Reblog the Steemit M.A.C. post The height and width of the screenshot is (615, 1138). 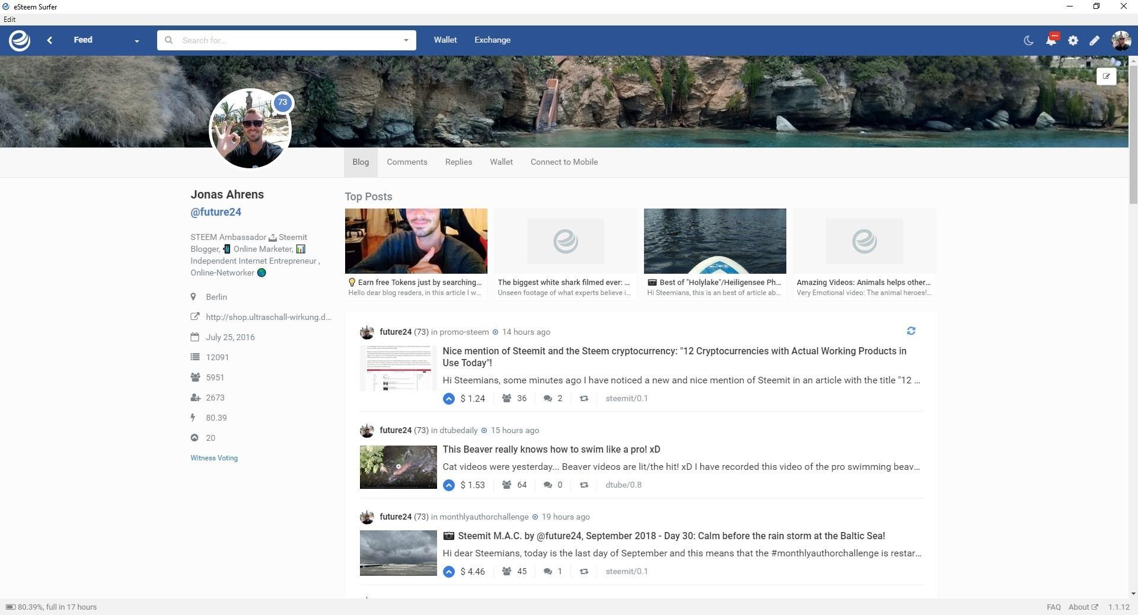(584, 571)
